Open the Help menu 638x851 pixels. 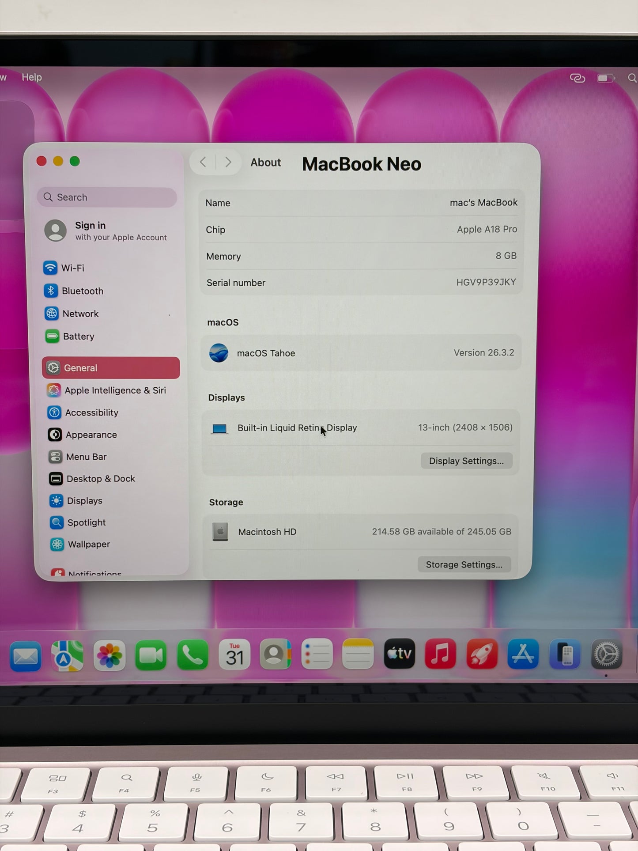[x=32, y=77]
